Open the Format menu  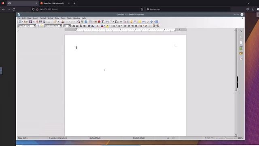(x=43, y=18)
